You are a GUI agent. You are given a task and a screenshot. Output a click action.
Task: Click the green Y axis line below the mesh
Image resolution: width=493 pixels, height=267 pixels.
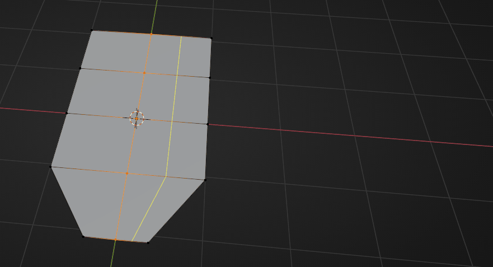[x=113, y=255]
